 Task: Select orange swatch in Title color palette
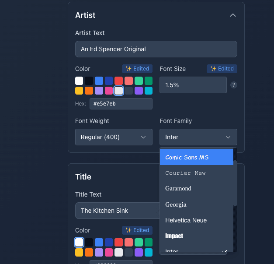[x=89, y=253]
